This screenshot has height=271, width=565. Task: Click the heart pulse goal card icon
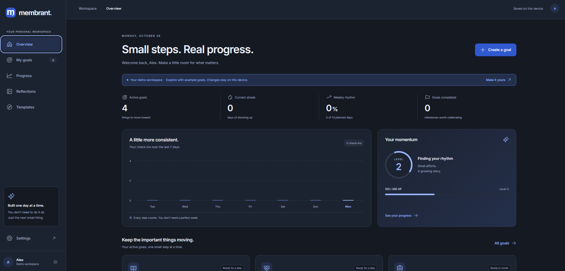[267, 268]
